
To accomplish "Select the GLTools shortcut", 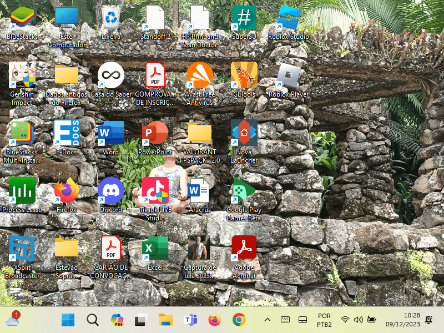I will click(x=244, y=75).
